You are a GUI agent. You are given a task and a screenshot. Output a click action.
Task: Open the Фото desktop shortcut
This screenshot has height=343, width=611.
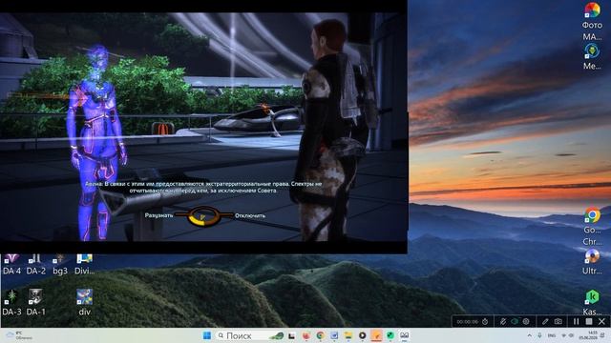click(592, 21)
